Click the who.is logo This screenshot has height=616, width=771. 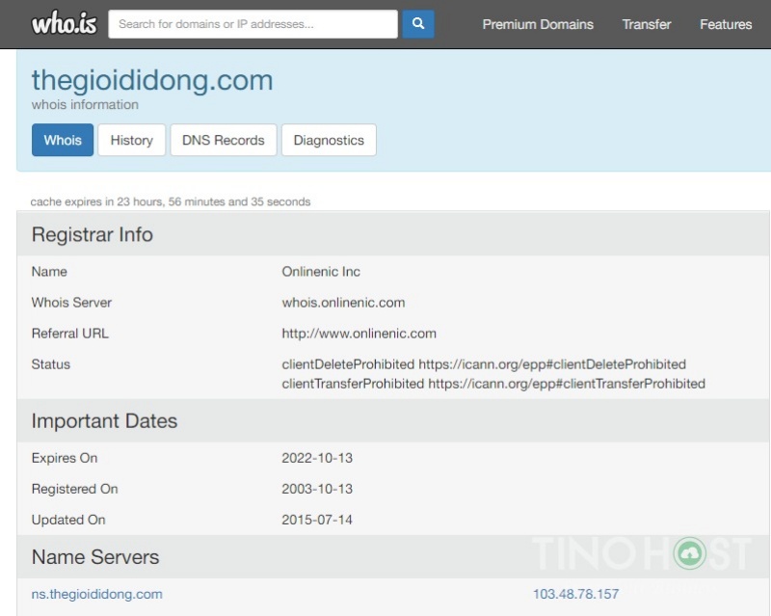64,23
